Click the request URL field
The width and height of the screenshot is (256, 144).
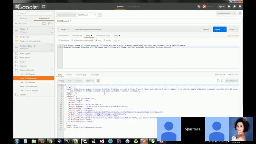click(137, 29)
